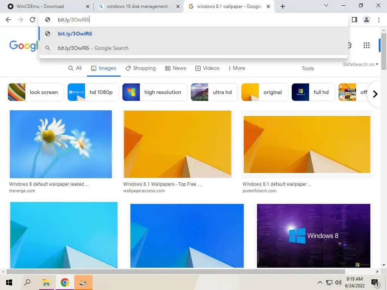The image size is (387, 290).
Task: Open the Shopping results tab
Action: click(x=141, y=68)
